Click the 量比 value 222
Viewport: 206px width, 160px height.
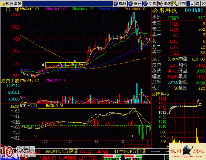pyautogui.click(x=202, y=88)
